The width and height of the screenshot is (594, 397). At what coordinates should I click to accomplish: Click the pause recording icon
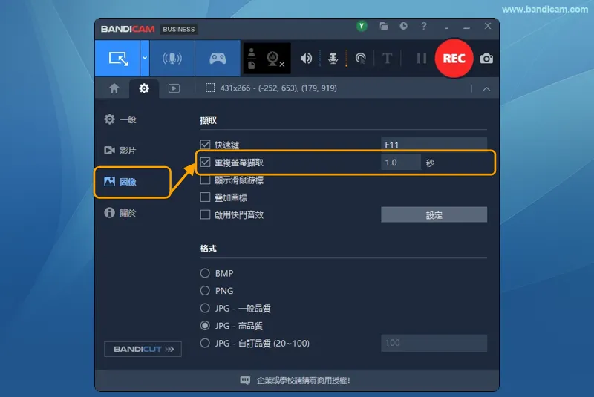point(422,59)
